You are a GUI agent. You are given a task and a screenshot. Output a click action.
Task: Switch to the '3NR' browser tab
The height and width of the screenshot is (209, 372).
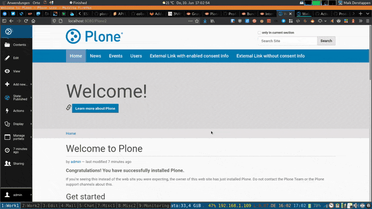point(175,14)
